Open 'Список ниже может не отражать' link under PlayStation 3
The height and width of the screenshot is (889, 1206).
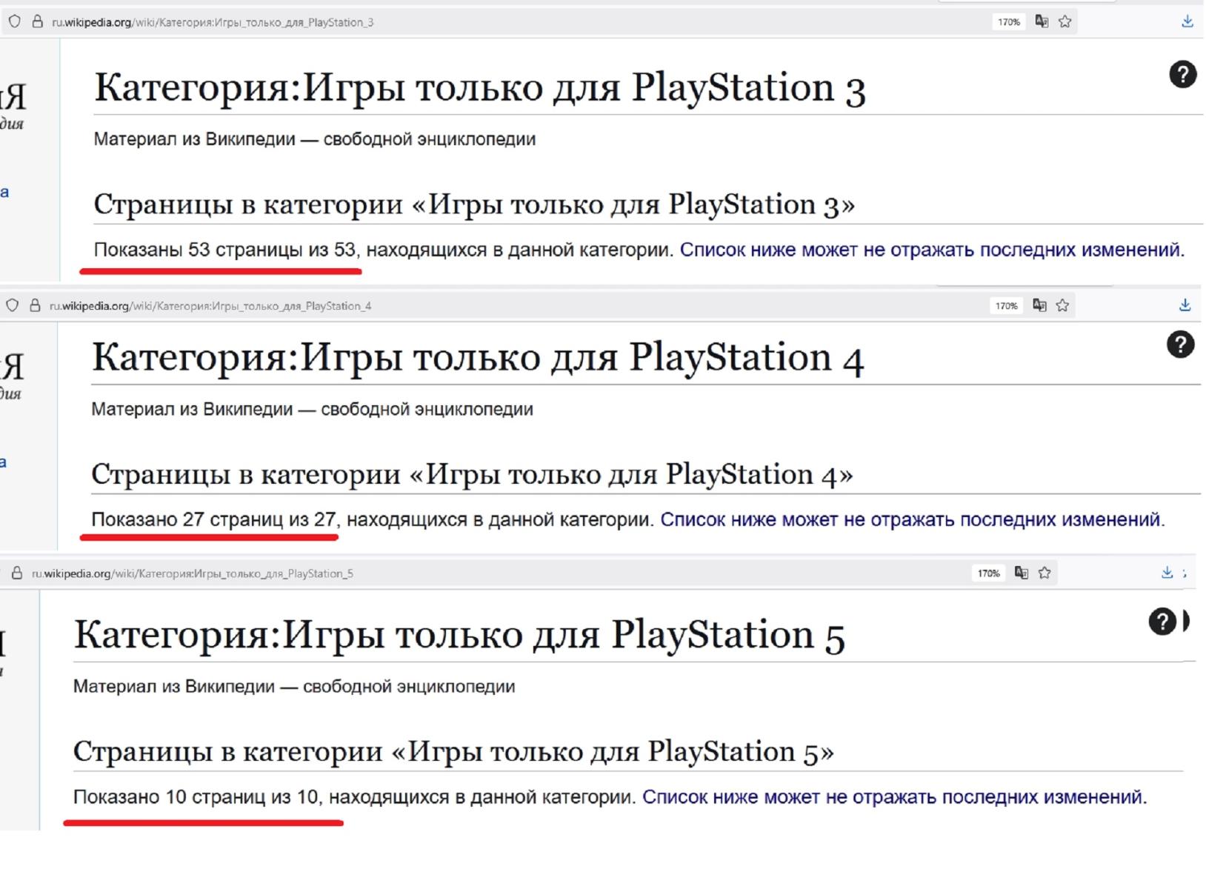[x=933, y=250]
